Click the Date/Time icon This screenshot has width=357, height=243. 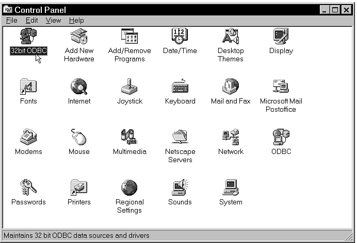pyautogui.click(x=180, y=37)
